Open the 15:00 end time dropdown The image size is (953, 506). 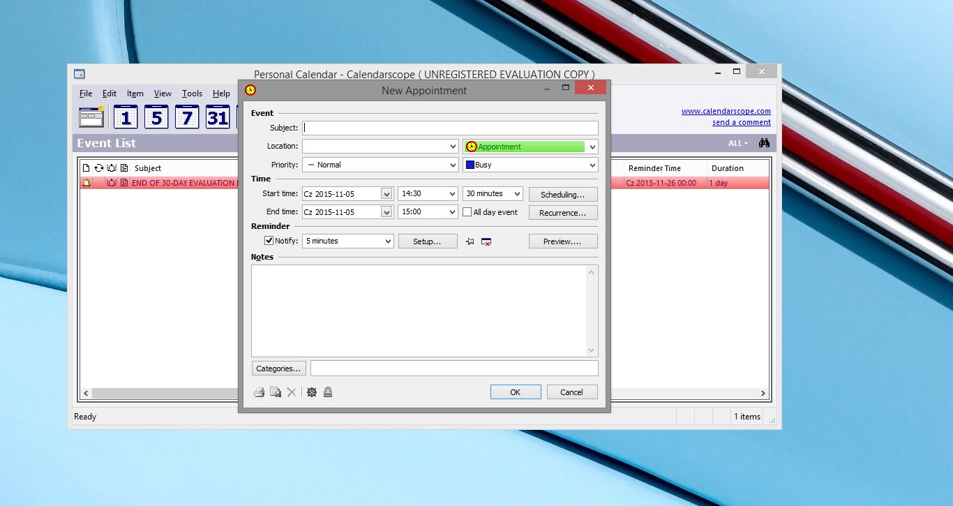[x=451, y=212]
